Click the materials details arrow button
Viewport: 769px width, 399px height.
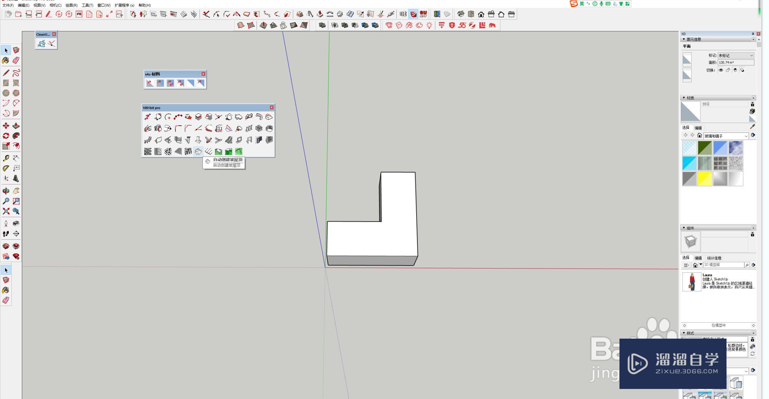pyautogui.click(x=753, y=135)
